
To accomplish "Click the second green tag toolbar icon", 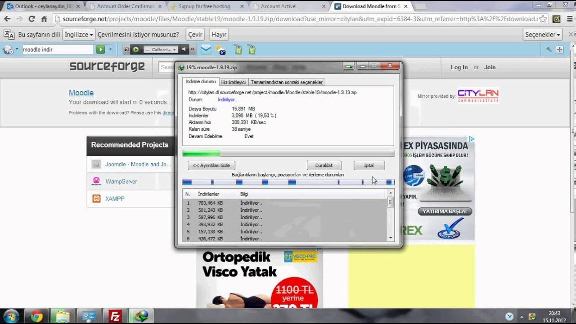I will tap(252, 49).
